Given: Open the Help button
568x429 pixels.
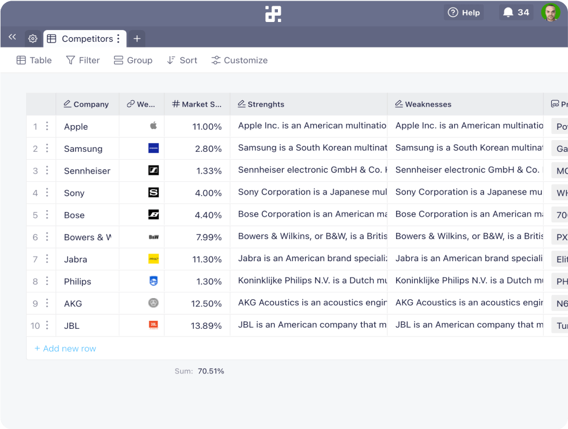Looking at the screenshot, I should [x=464, y=13].
